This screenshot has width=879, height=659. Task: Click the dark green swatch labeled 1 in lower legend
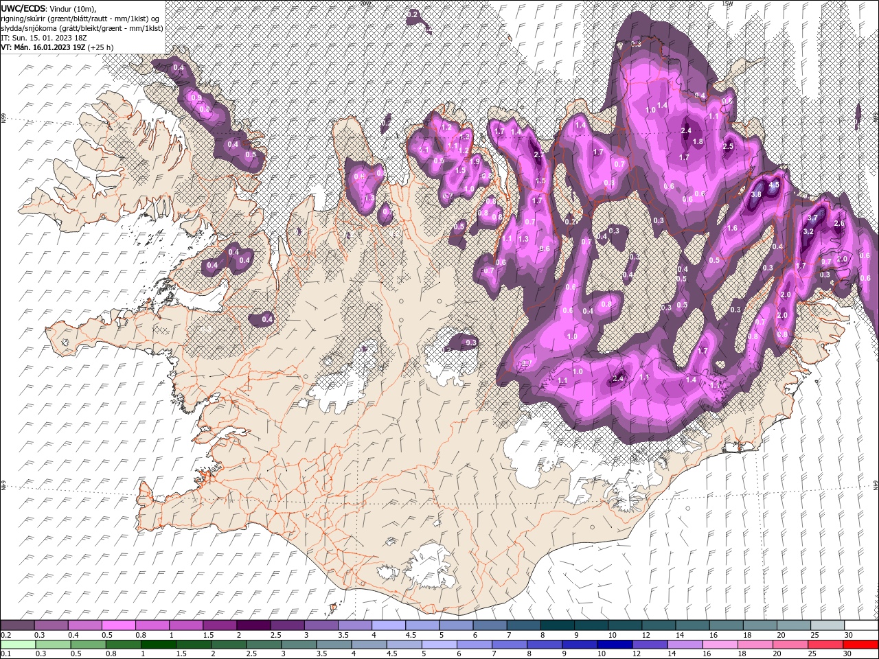(159, 645)
